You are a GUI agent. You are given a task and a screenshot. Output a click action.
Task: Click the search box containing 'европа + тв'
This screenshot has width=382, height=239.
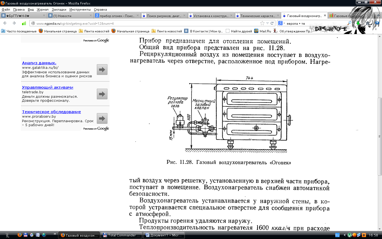pos(316,23)
